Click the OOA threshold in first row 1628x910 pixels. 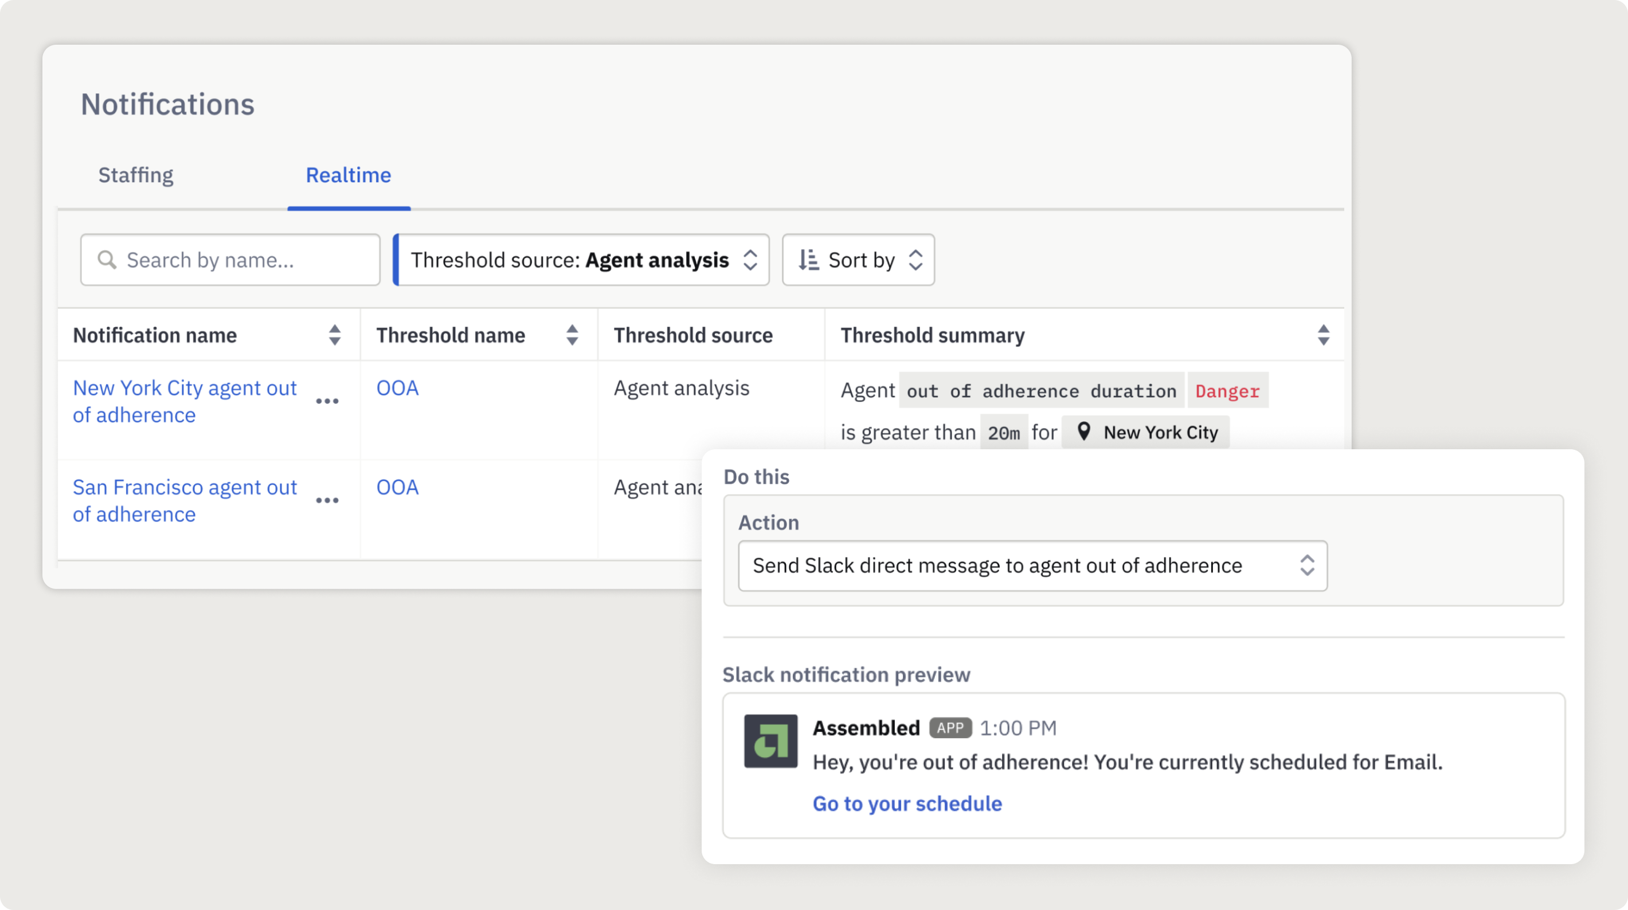coord(397,388)
